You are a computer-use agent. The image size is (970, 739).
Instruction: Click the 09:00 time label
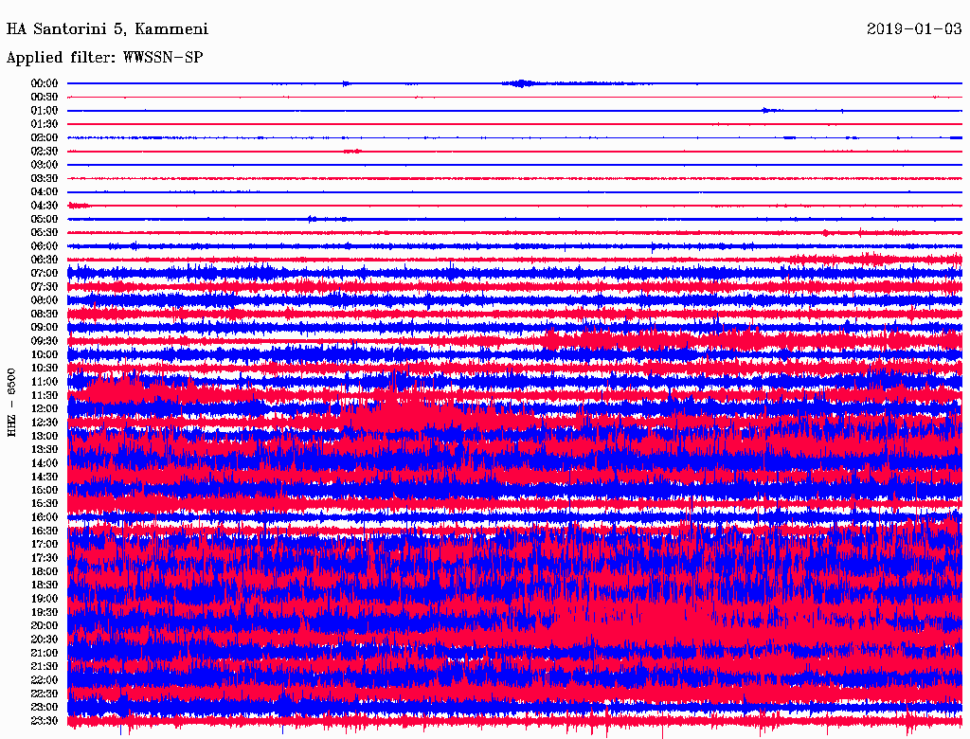(x=45, y=328)
